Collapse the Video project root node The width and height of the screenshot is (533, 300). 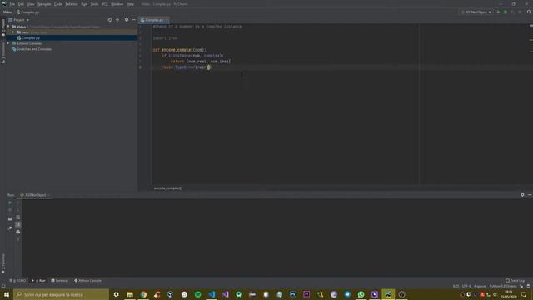click(x=8, y=27)
